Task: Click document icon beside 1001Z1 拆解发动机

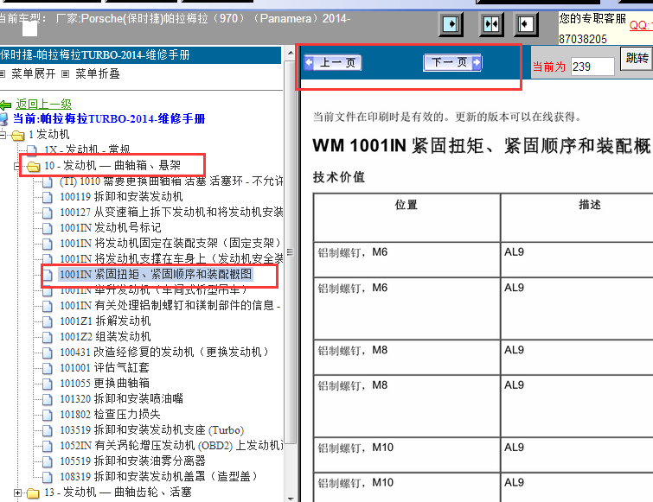Action: tap(48, 321)
